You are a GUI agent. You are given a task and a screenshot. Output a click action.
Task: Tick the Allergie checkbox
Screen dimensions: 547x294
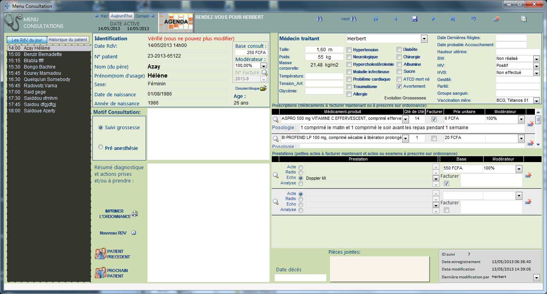pos(349,94)
